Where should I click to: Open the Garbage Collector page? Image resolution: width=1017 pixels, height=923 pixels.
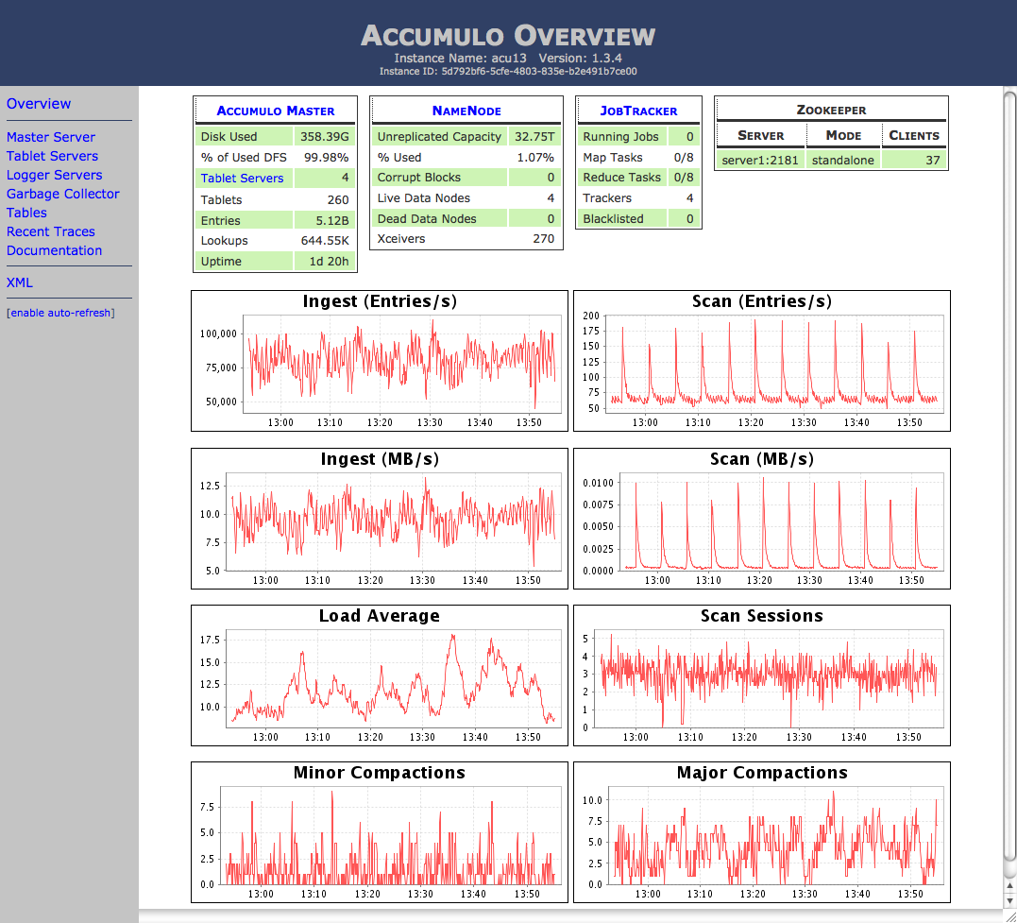tap(63, 194)
